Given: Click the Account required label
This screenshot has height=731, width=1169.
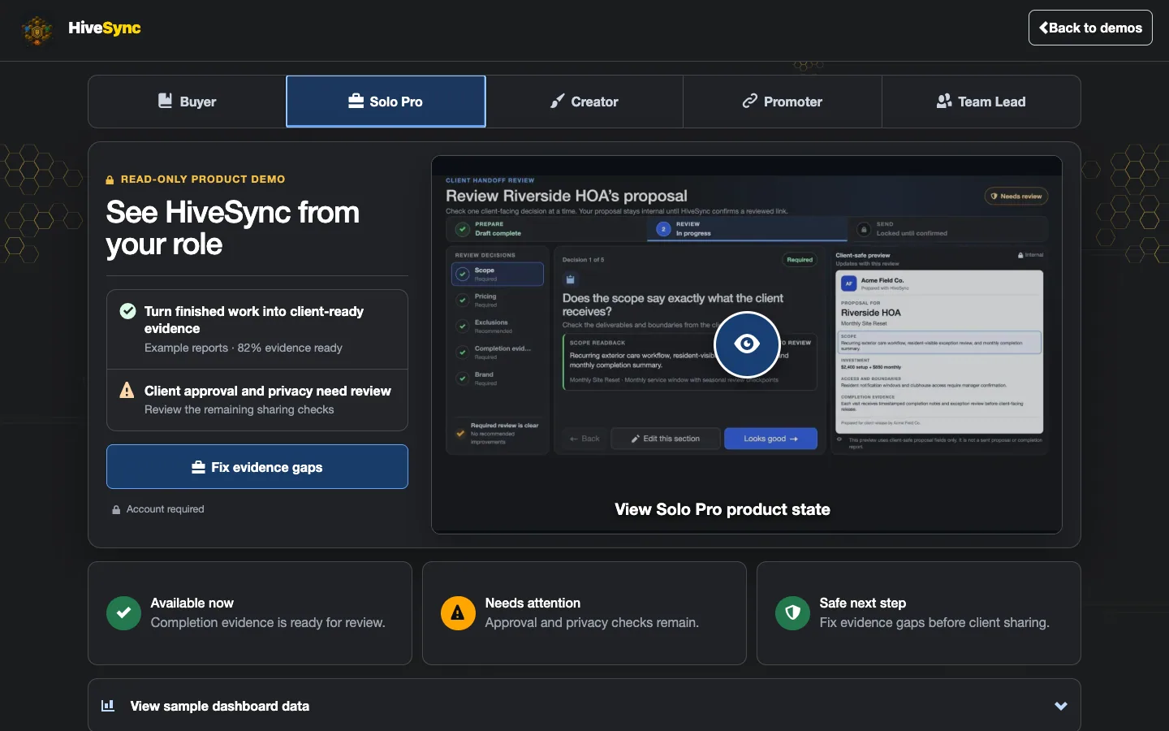Looking at the screenshot, I should click(x=166, y=509).
